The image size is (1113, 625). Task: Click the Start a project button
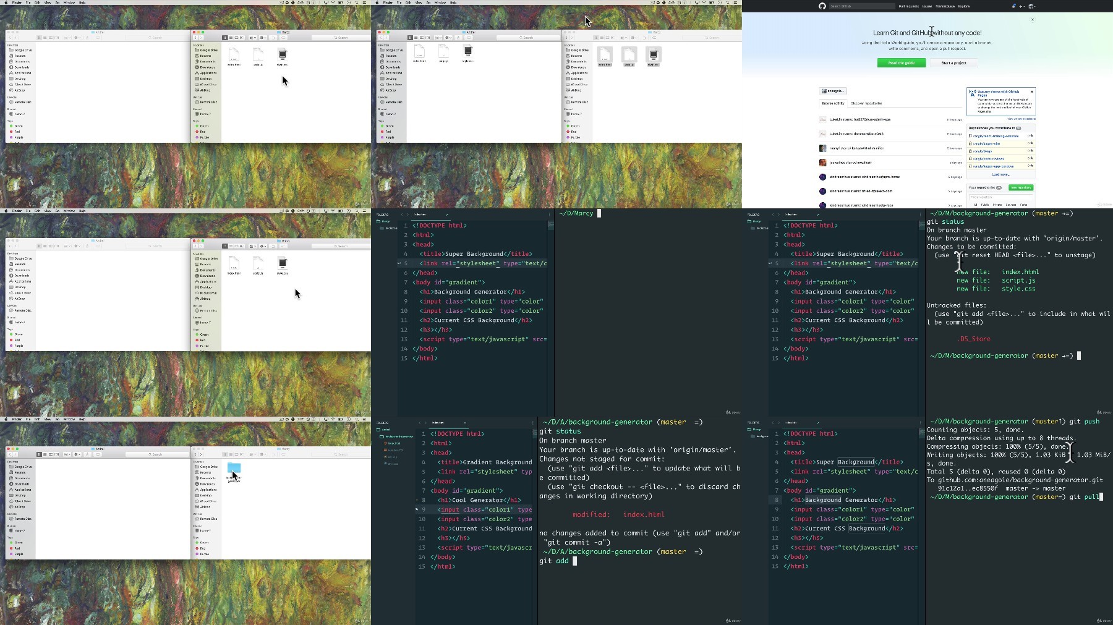[x=953, y=63]
